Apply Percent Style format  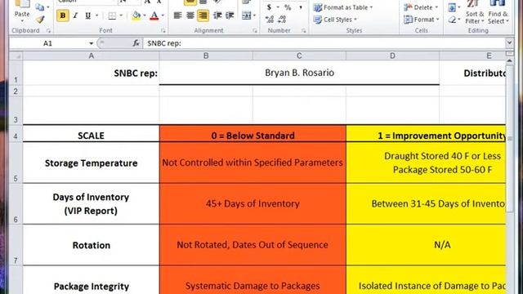pos(288,7)
